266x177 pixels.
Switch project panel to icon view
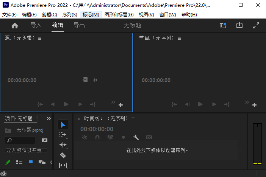click(x=31, y=162)
